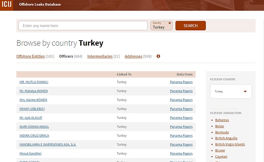
Task: Filter jurisdiction by Cayman
Action: (x=221, y=157)
